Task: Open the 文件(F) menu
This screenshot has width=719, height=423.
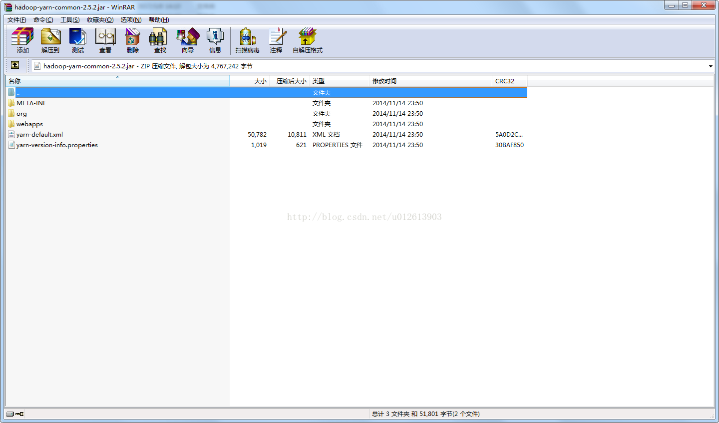Action: (16, 20)
